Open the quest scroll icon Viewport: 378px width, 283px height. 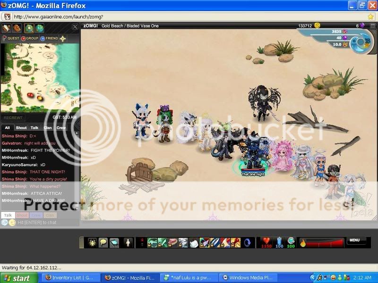pos(7,28)
